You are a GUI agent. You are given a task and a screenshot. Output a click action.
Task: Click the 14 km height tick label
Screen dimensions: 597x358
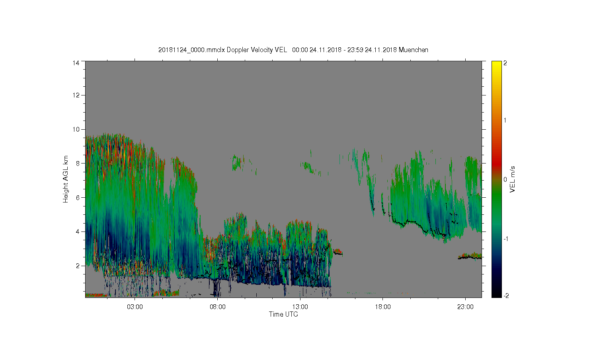(x=76, y=62)
